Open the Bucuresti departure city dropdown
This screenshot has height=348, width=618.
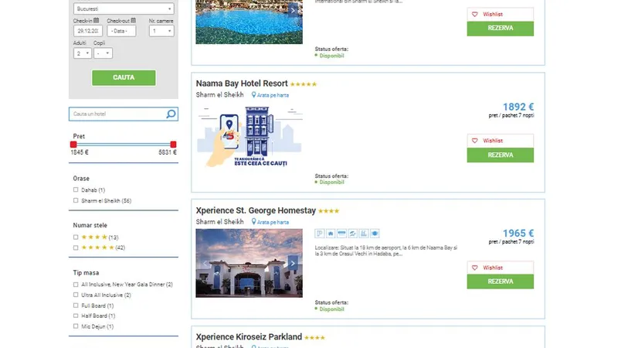124,9
